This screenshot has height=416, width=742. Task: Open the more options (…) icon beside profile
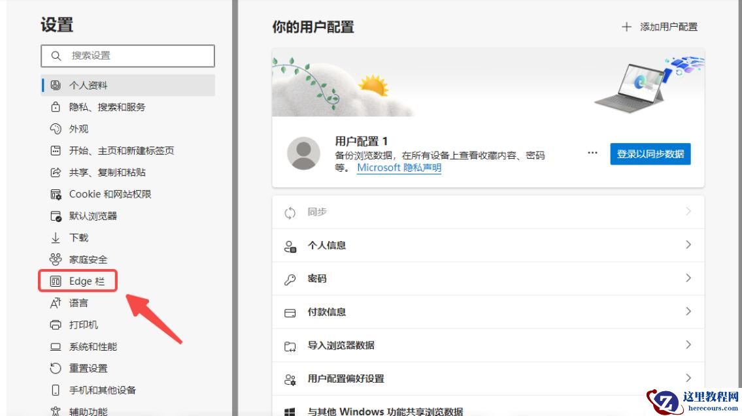tap(592, 153)
